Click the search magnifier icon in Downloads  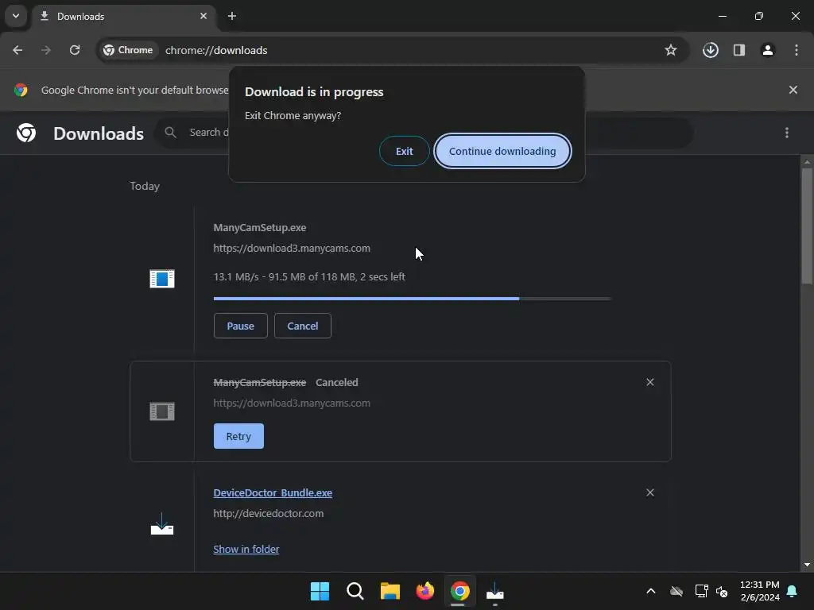170,133
